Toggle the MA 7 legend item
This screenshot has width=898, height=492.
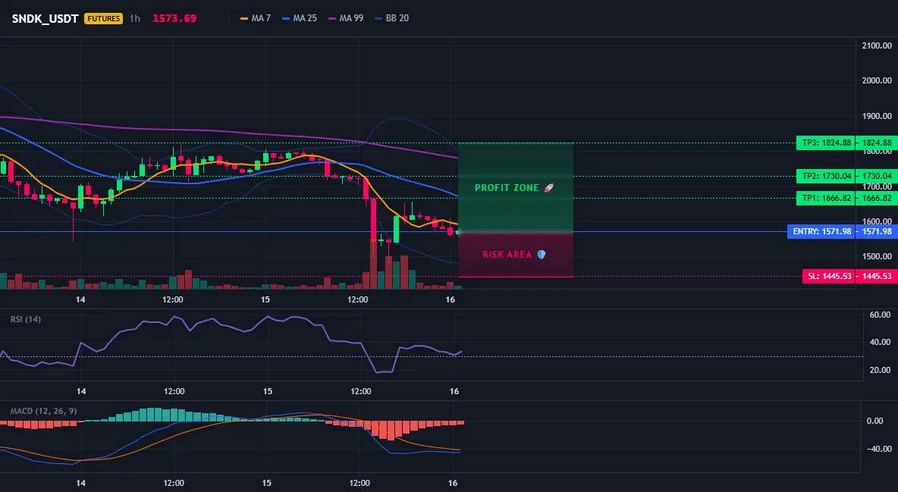256,18
